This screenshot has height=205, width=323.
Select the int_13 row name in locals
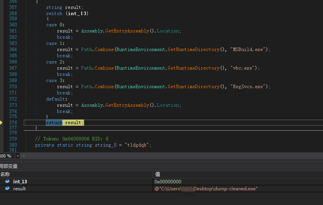(x=20, y=181)
